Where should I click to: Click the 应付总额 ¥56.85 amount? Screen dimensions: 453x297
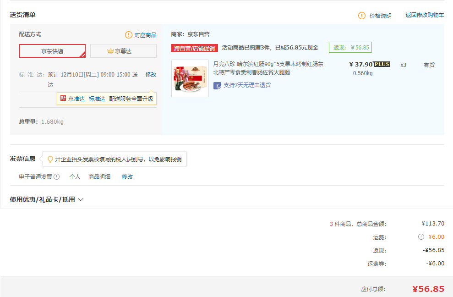pyautogui.click(x=428, y=289)
